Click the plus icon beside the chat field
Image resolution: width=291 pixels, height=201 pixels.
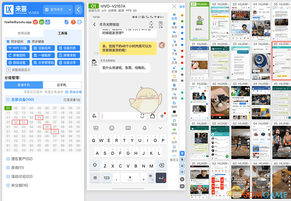162,116
